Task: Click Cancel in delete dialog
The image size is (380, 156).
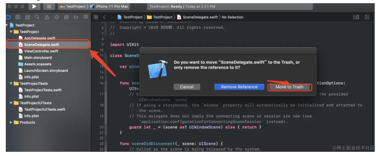Action: pyautogui.click(x=187, y=87)
